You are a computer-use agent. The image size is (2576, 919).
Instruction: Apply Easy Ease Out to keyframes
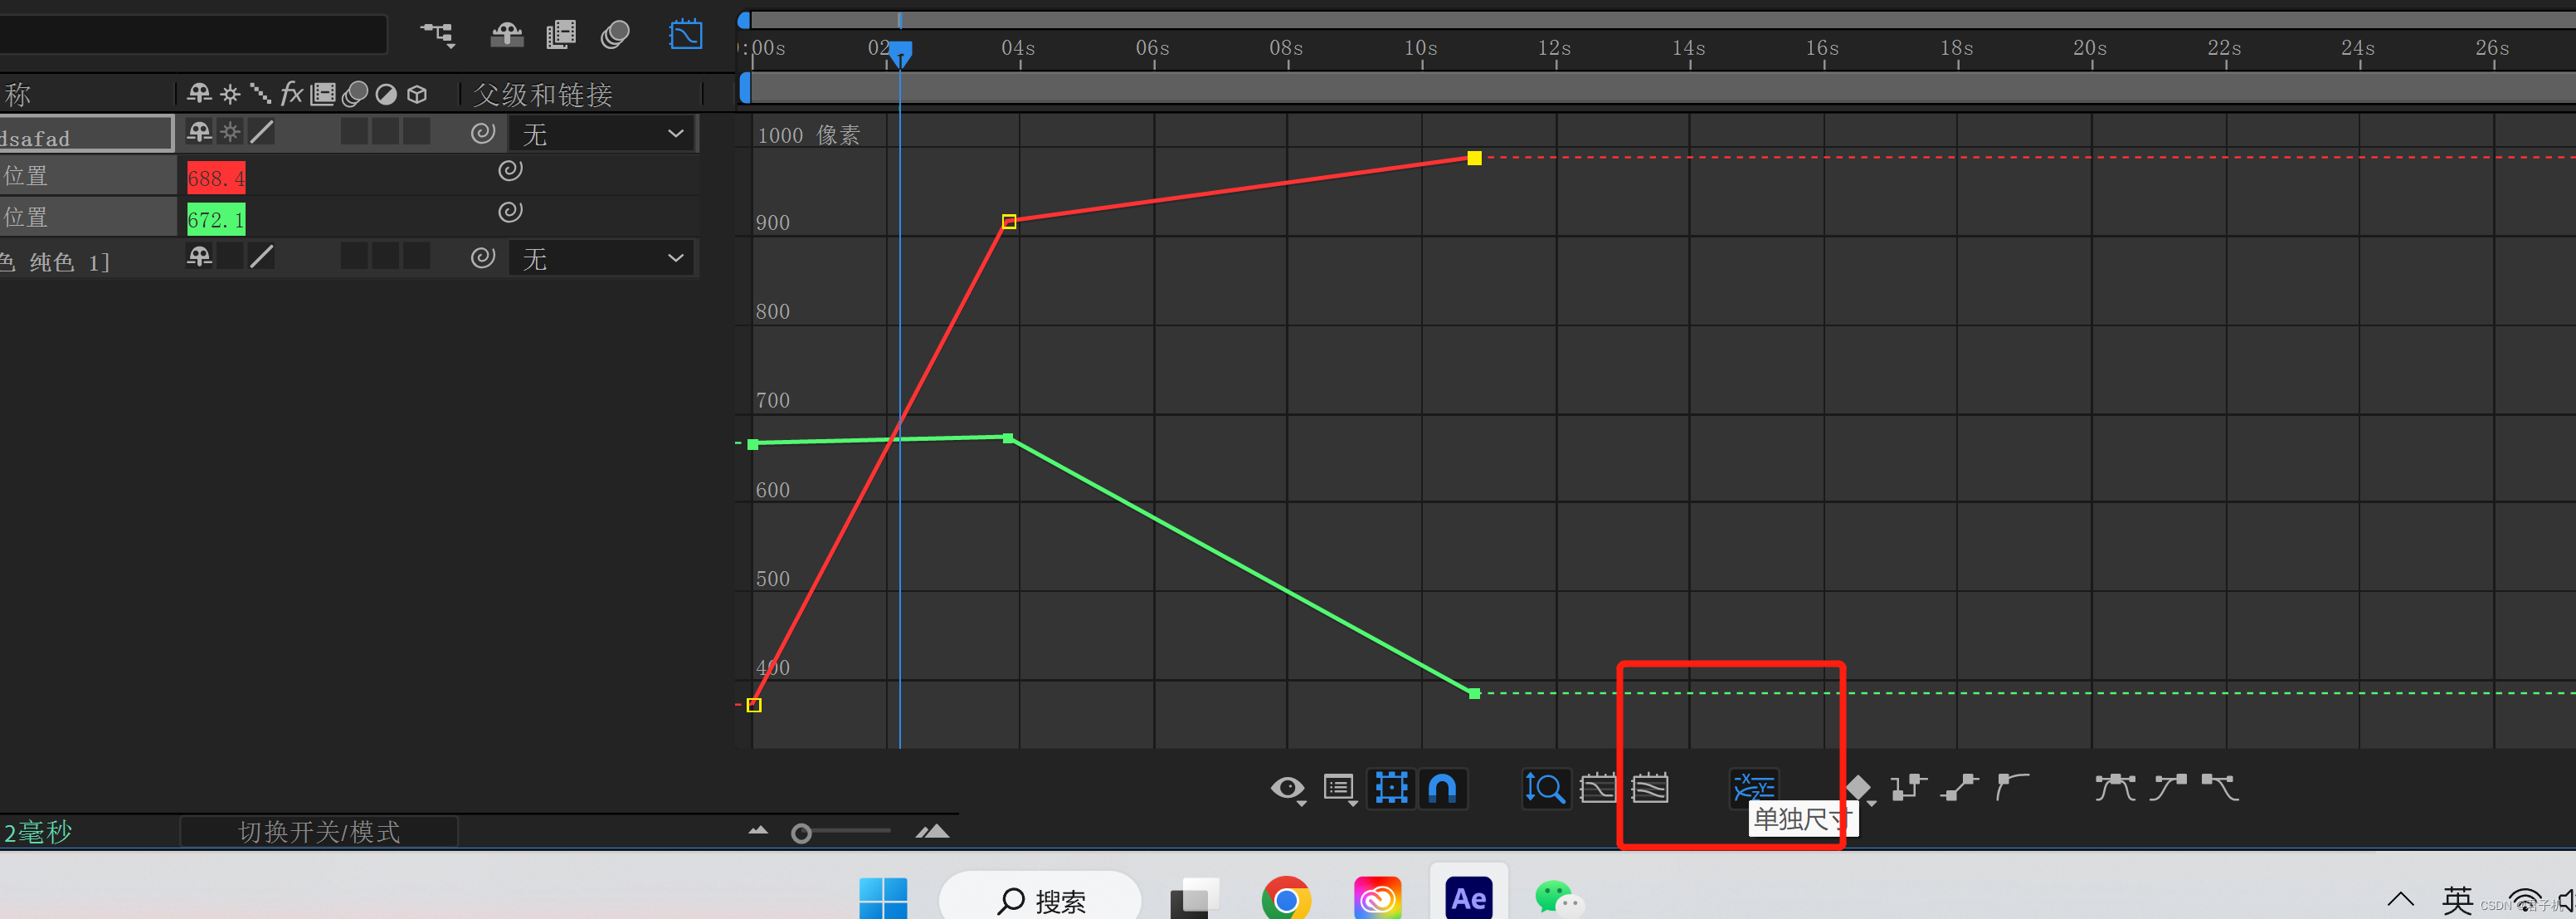point(2219,788)
